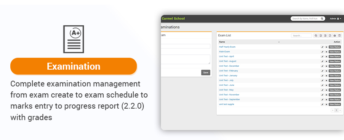
Task: Click the Carmel School header title
Action: (173, 19)
